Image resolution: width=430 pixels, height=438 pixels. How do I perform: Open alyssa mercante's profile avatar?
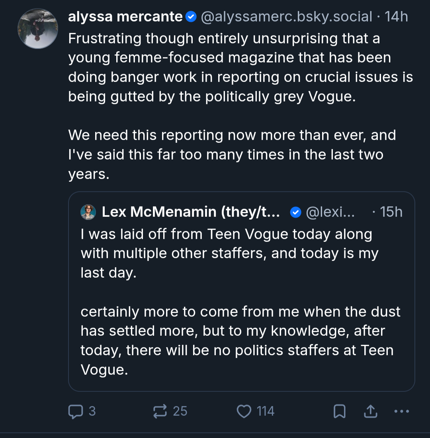pyautogui.click(x=38, y=29)
